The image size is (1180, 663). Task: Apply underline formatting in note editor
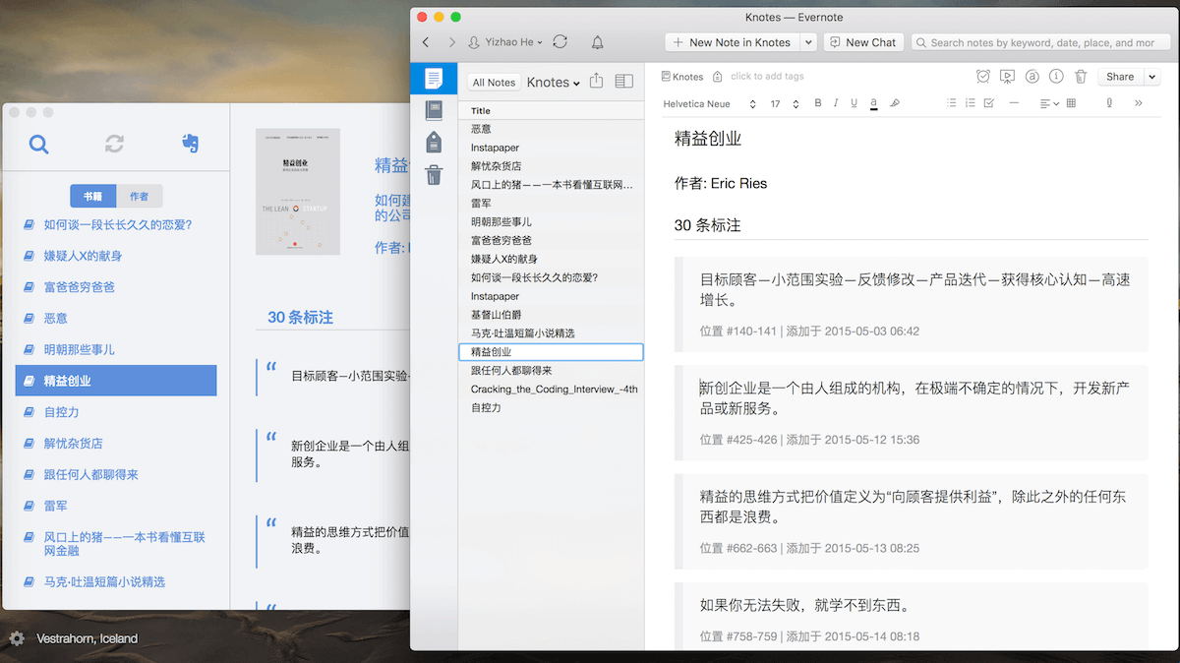(x=854, y=103)
